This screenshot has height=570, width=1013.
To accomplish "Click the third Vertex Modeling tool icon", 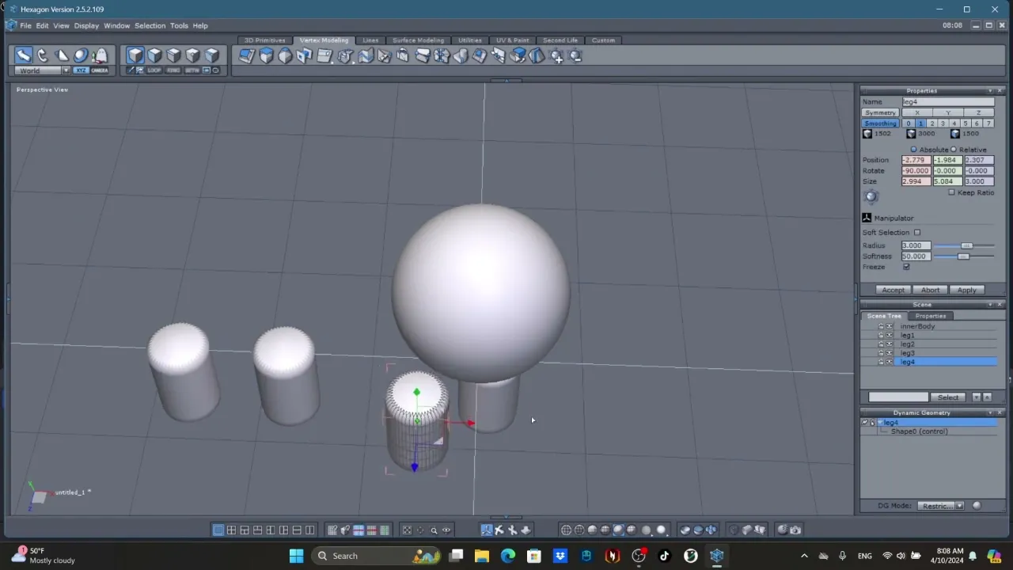I will click(x=285, y=55).
